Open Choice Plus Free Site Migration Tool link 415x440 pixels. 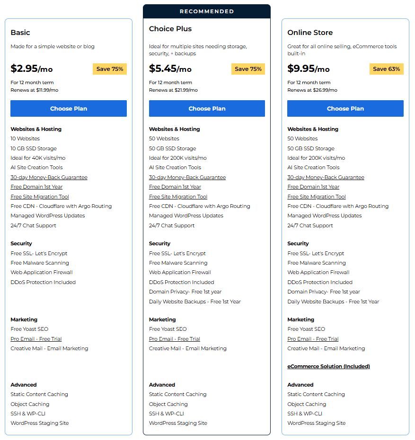pos(178,197)
